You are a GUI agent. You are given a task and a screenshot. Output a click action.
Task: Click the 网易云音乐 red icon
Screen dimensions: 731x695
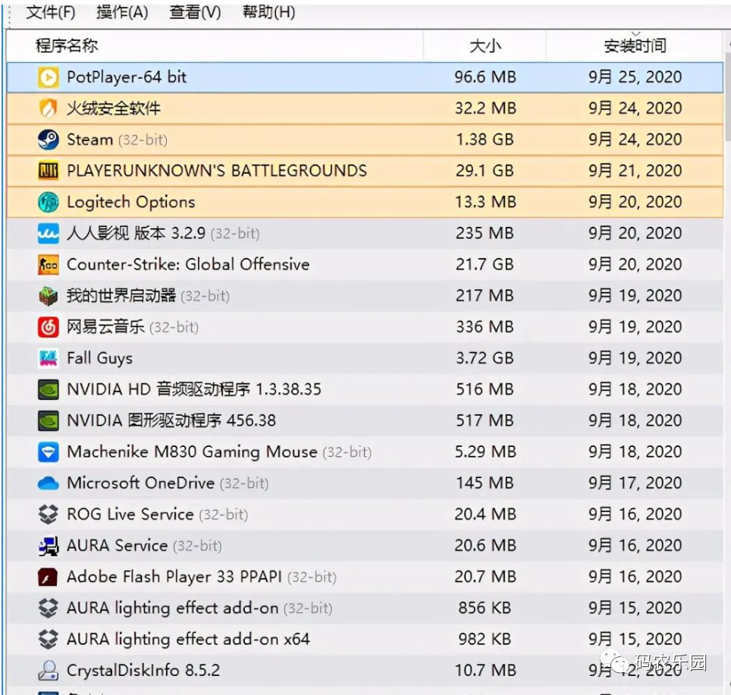coord(49,328)
